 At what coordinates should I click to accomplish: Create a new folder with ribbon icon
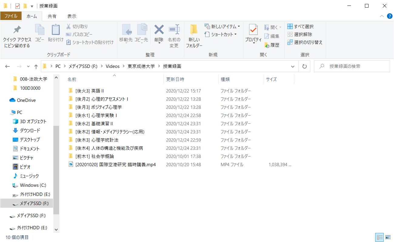click(x=194, y=30)
